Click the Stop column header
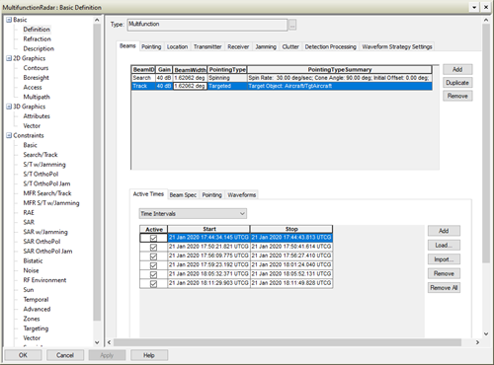494x365 pixels. (291, 229)
